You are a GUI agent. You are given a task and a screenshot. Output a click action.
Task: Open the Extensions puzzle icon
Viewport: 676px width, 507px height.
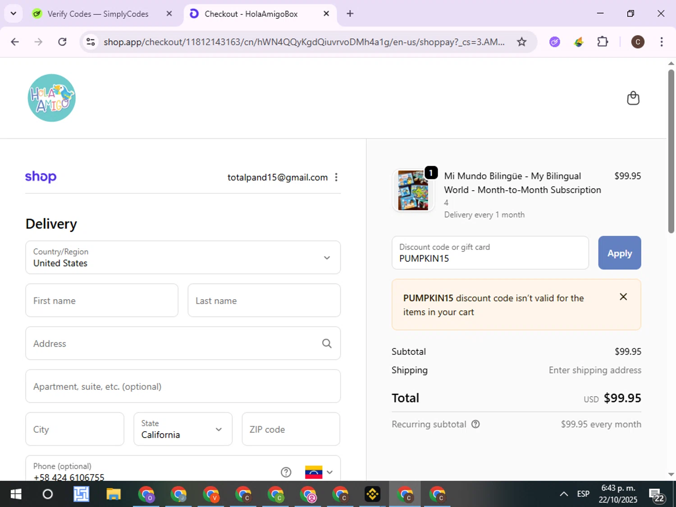coord(603,42)
